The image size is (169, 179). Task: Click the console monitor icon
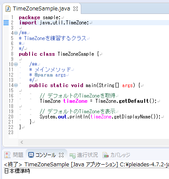31,155
